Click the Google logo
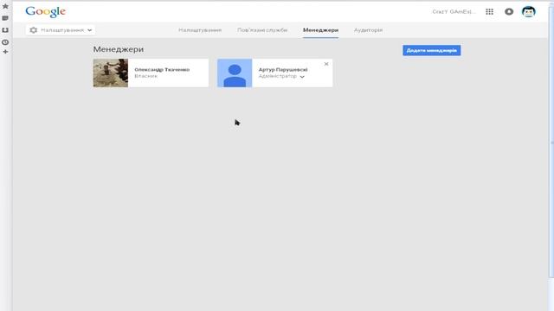 pos(46,11)
